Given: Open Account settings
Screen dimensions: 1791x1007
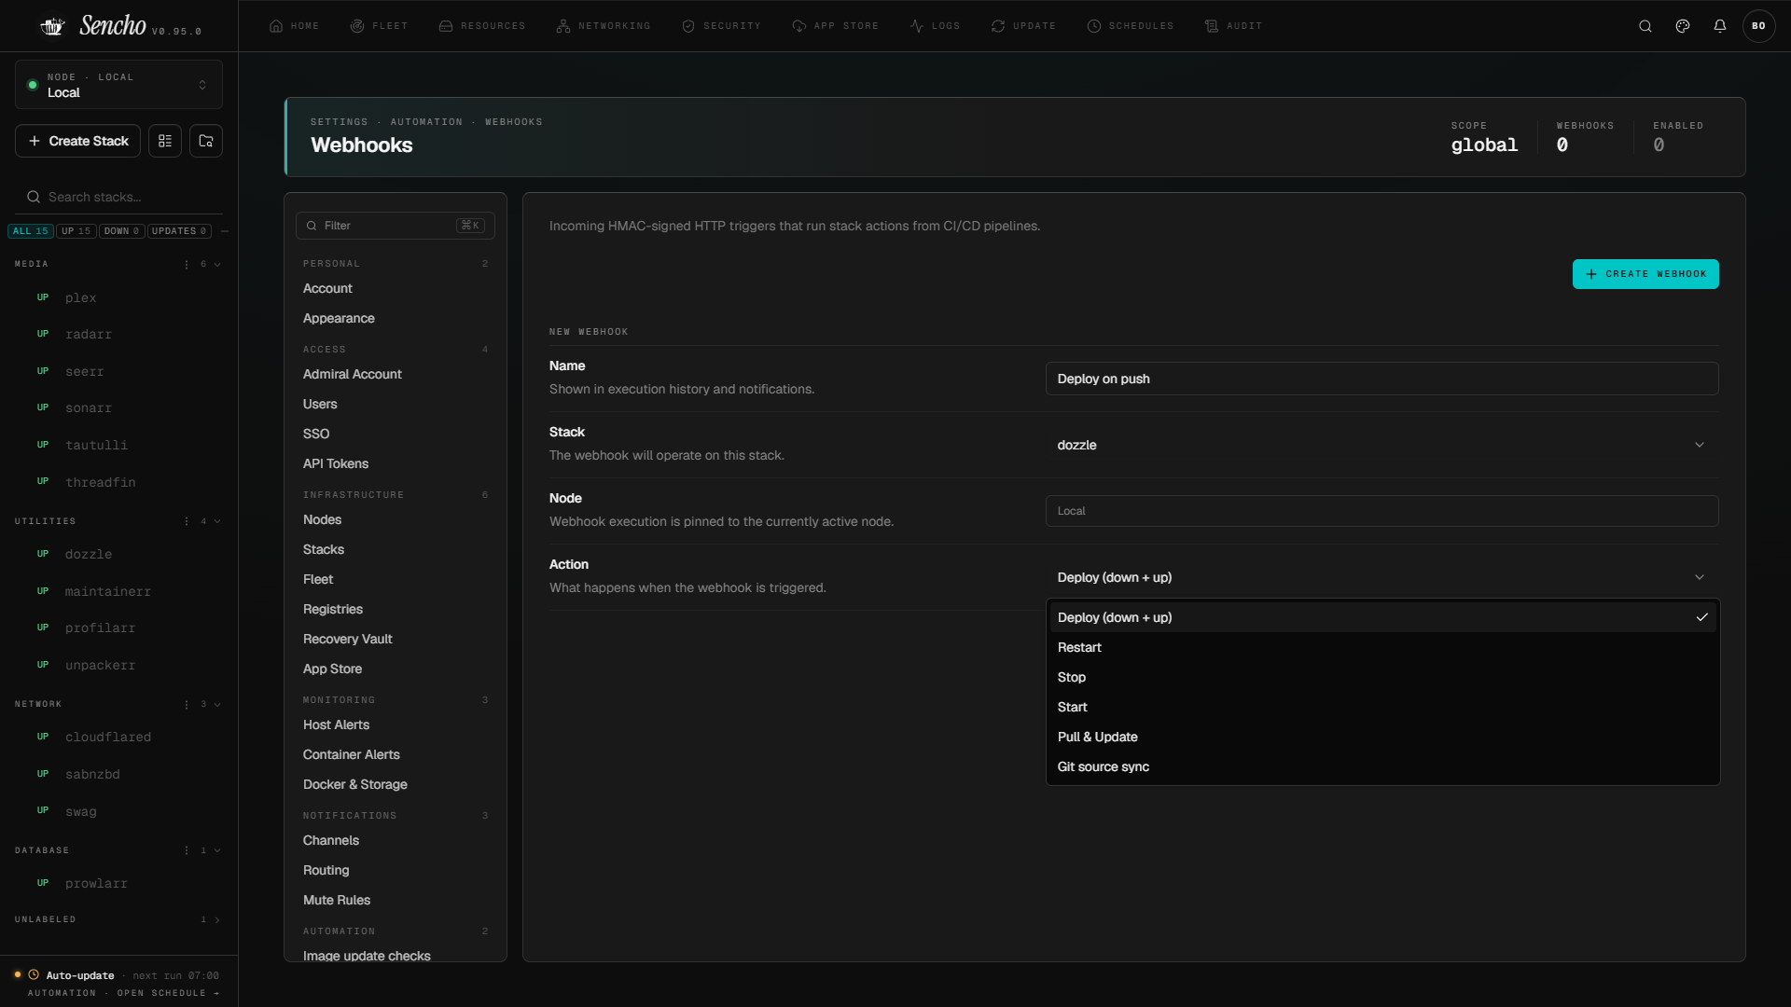Looking at the screenshot, I should pyautogui.click(x=327, y=289).
